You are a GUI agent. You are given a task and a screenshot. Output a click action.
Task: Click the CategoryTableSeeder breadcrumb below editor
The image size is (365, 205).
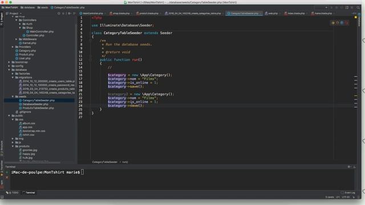click(x=105, y=162)
